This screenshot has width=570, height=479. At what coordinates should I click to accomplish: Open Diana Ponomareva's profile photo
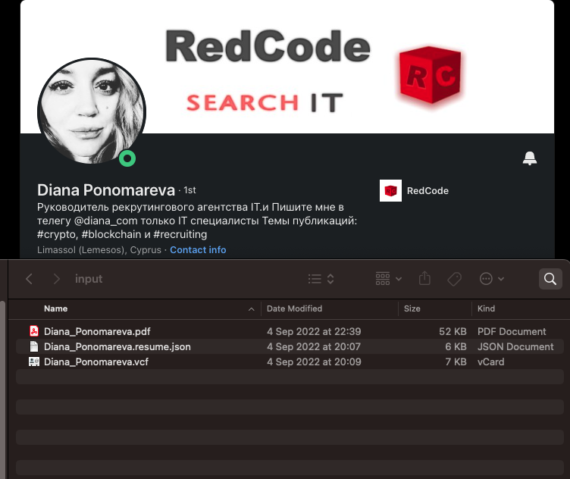coord(92,111)
